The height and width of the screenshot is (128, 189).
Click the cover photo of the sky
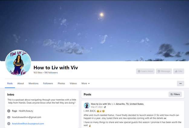94,30
